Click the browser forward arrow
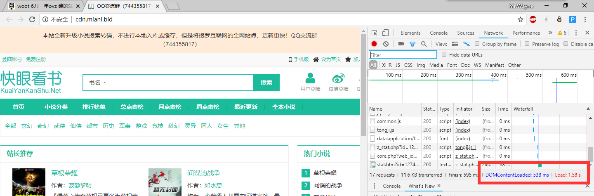The image size is (594, 196). pyautogui.click(x=21, y=19)
